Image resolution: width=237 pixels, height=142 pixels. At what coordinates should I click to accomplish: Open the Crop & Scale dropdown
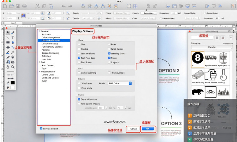pos(149,18)
